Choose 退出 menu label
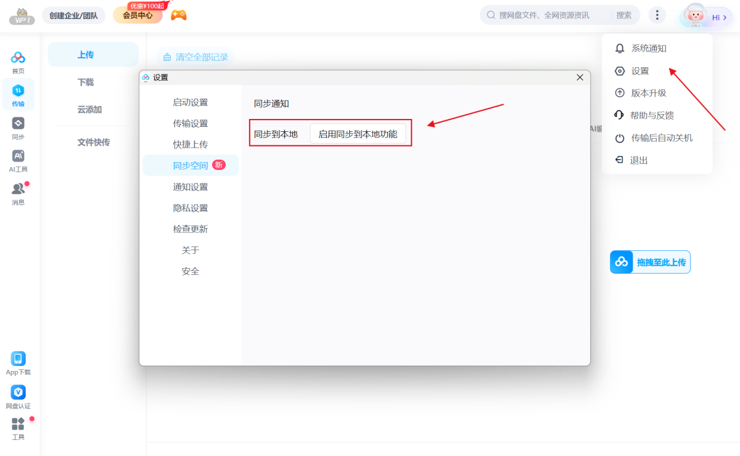The width and height of the screenshot is (740, 456). tap(639, 160)
